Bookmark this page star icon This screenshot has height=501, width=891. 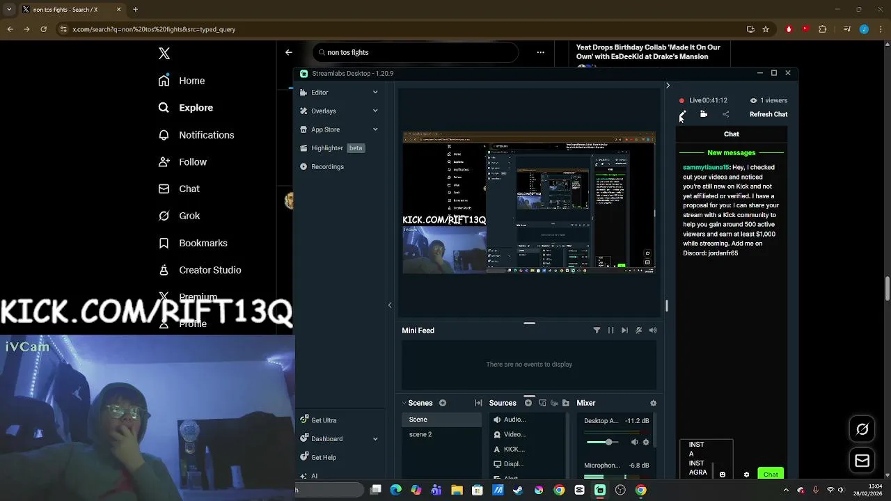click(x=766, y=29)
